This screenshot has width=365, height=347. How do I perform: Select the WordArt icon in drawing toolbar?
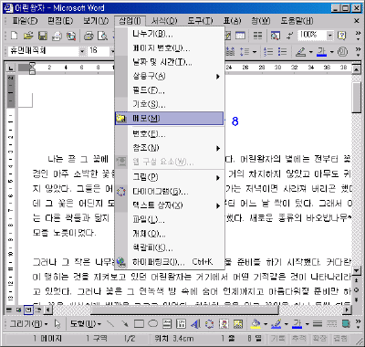coord(195,324)
